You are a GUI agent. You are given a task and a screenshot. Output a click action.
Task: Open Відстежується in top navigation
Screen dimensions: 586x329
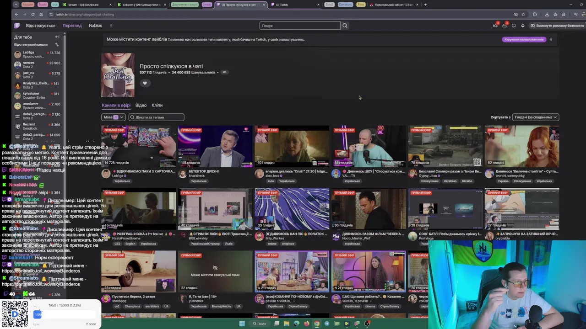point(40,26)
